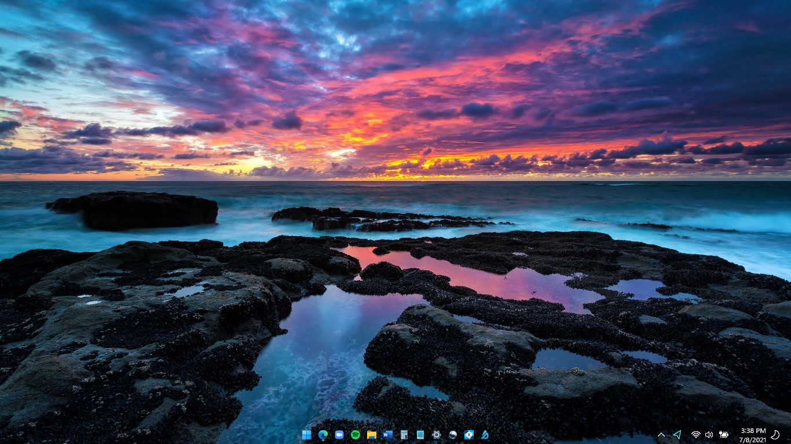
Task: Open the Calculator app
Action: 403,434
